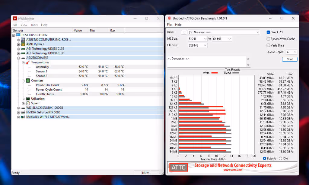309x185 pixels.
Task: Click the ASUSTeK motherboard icon
Action: coord(23,40)
